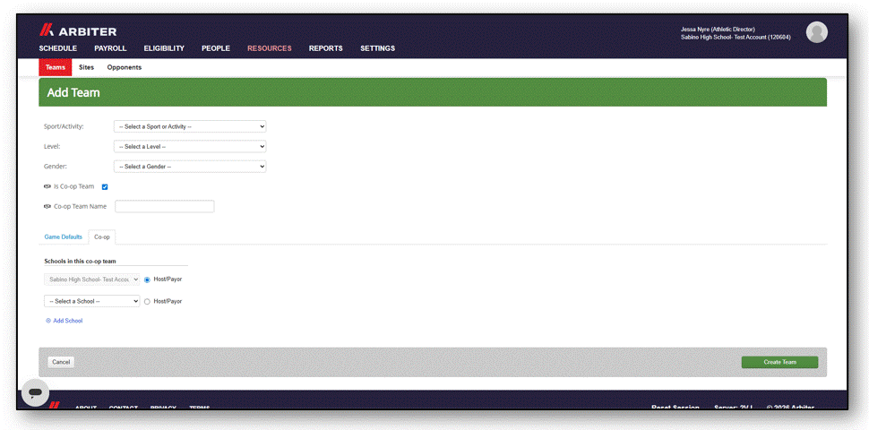Image resolution: width=869 pixels, height=430 pixels.
Task: Open the Sport/Activity dropdown
Action: (x=190, y=126)
